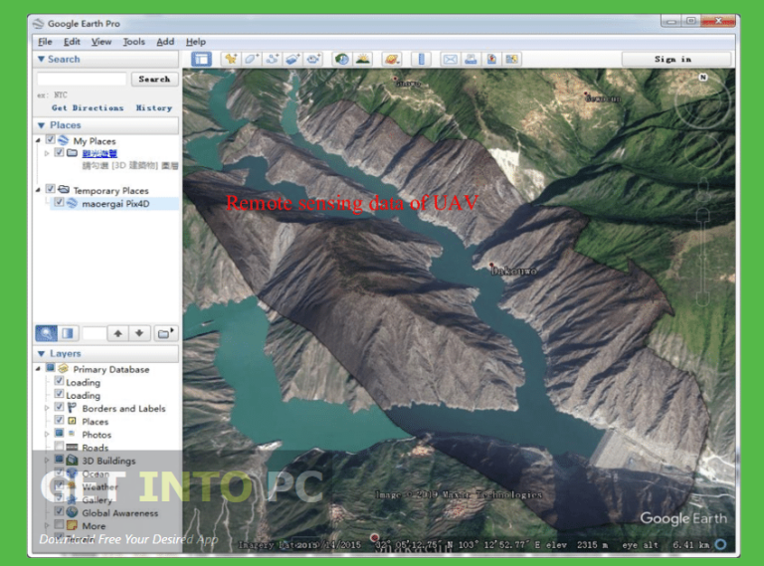Viewport: 764px width, 566px height.
Task: View in Google Maps toolbar icon
Action: (512, 60)
